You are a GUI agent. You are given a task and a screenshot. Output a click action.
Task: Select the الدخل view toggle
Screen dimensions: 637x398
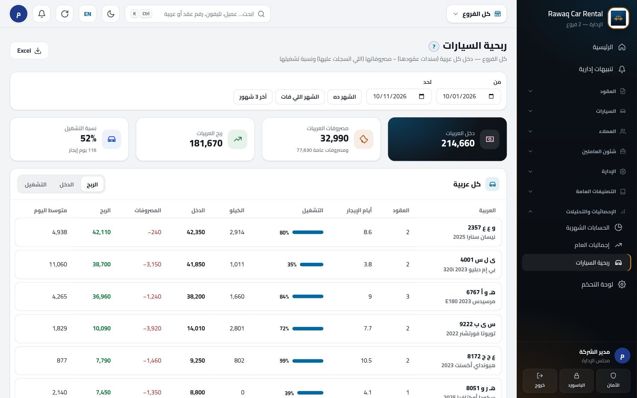(x=67, y=184)
